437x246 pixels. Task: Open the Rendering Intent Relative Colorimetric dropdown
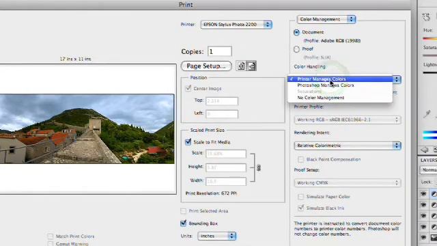tap(348, 146)
